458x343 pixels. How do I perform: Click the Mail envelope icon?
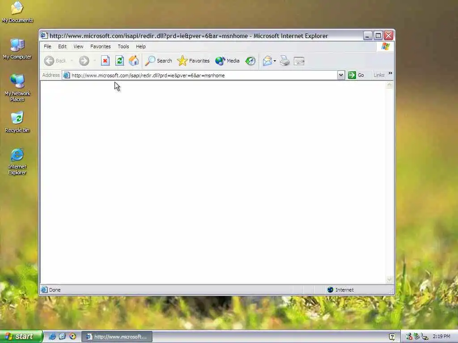tap(267, 61)
